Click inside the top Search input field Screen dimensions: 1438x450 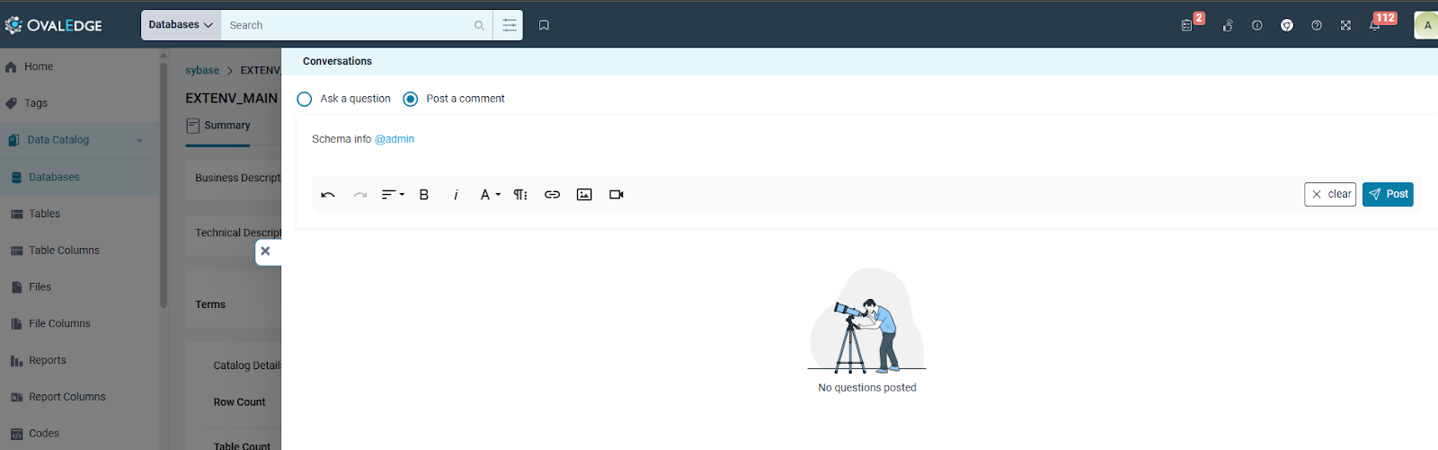[351, 25]
